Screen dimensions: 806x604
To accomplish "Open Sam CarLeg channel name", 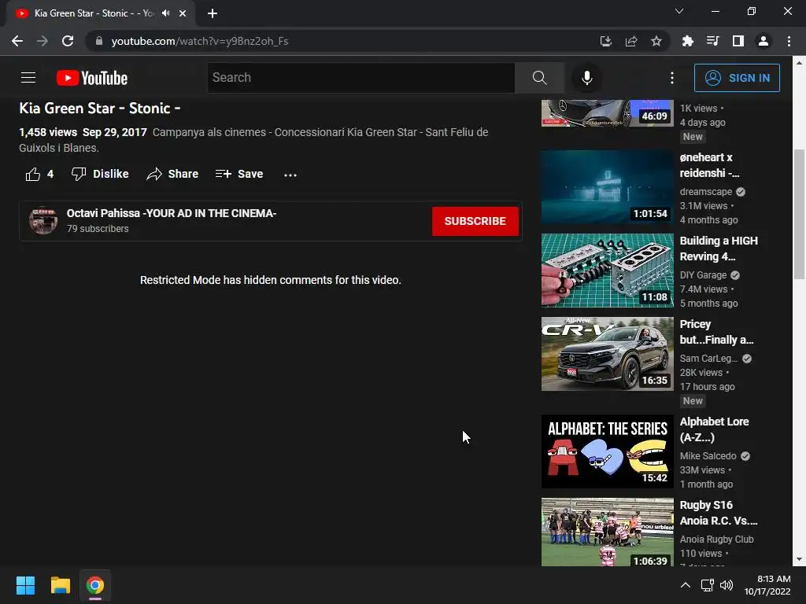I will [708, 359].
